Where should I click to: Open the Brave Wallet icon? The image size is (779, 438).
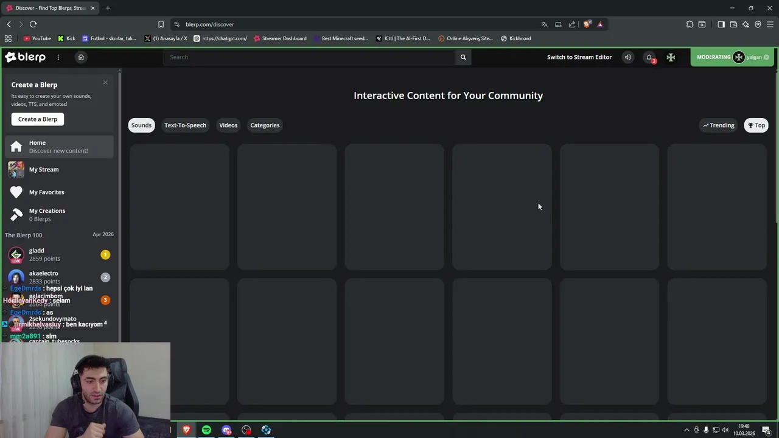(x=733, y=24)
